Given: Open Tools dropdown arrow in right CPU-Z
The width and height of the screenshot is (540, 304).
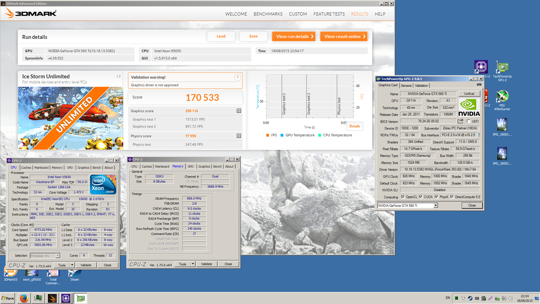Looking at the screenshot, I should pyautogui.click(x=193, y=264).
